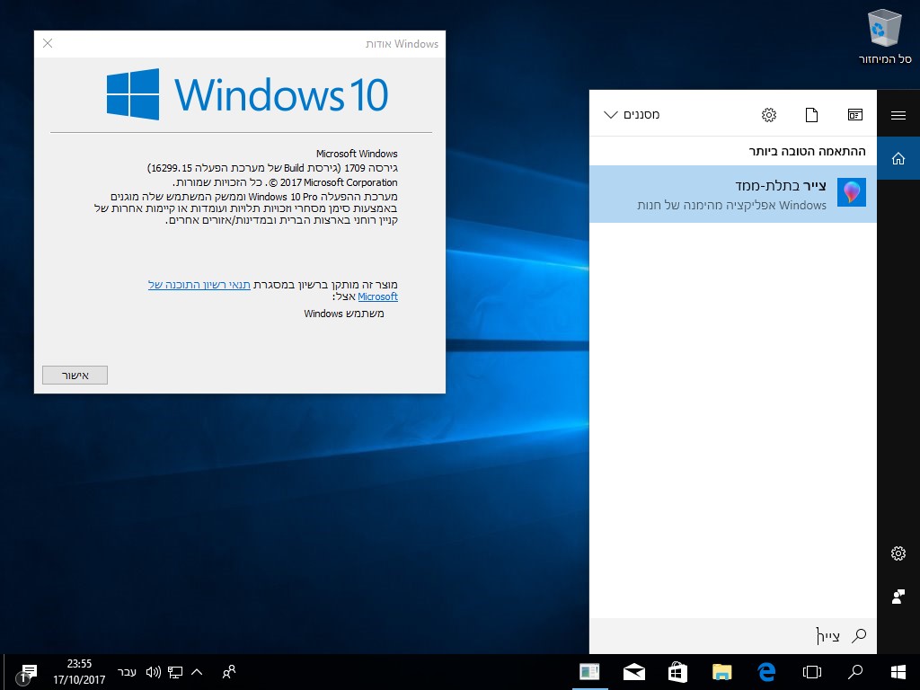Select the apps filter icon in search panel
The height and width of the screenshot is (690, 920).
tap(855, 114)
